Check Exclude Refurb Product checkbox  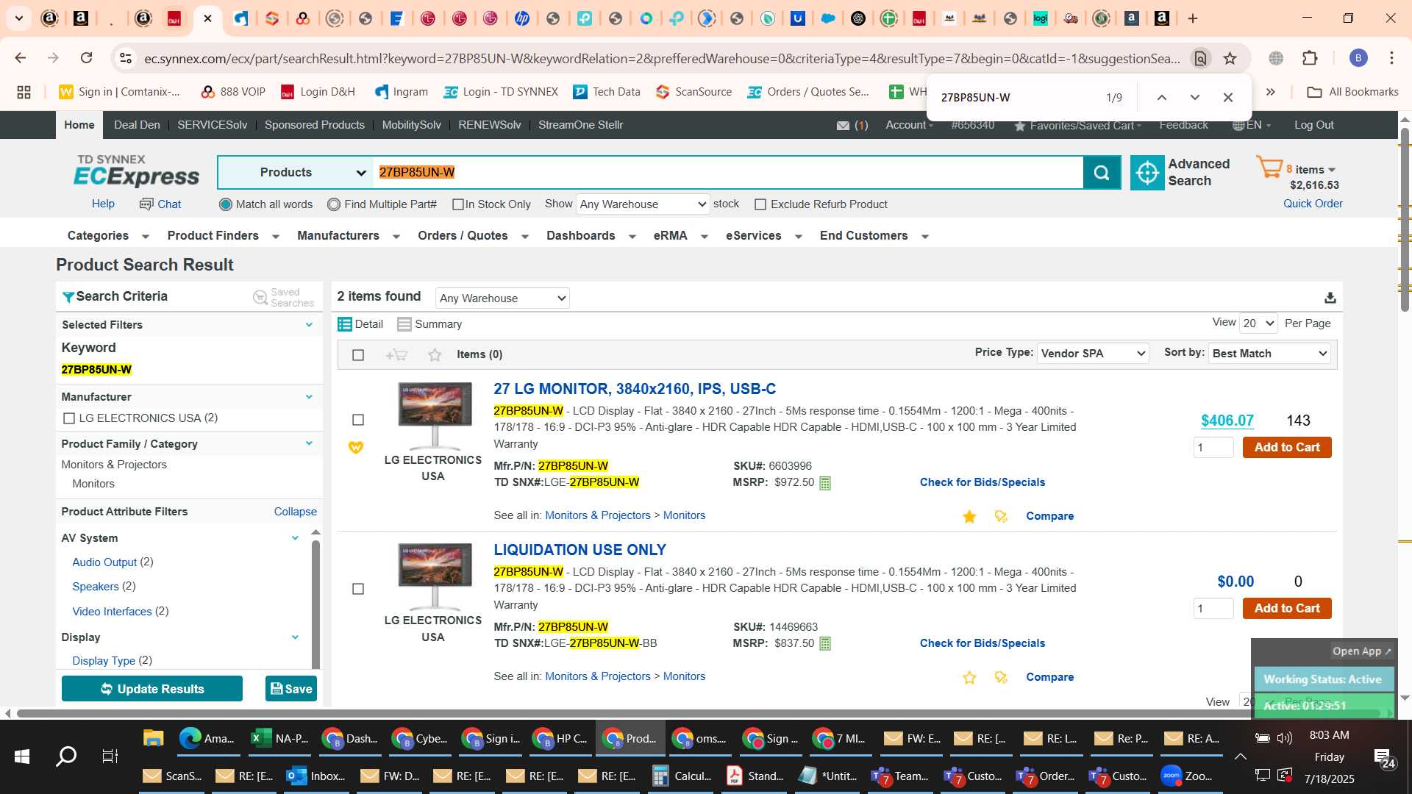tap(760, 204)
